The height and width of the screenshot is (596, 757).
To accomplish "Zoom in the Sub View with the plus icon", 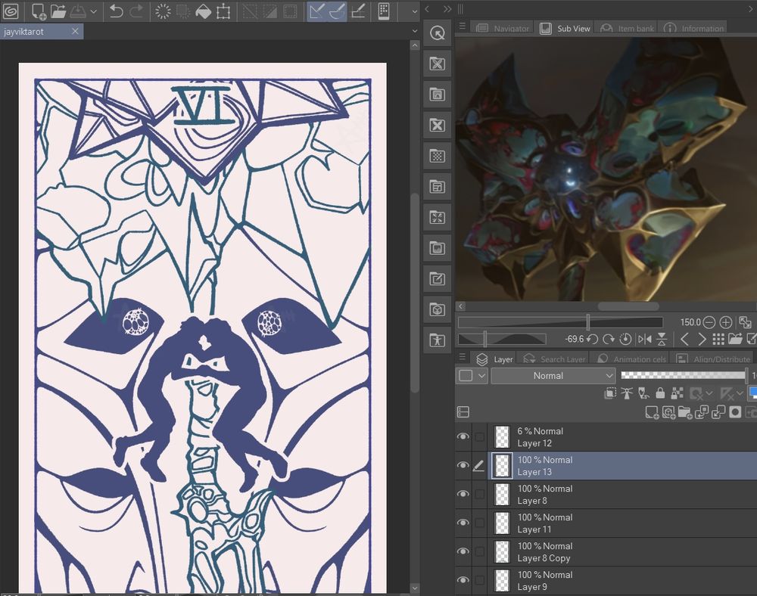I will [725, 322].
